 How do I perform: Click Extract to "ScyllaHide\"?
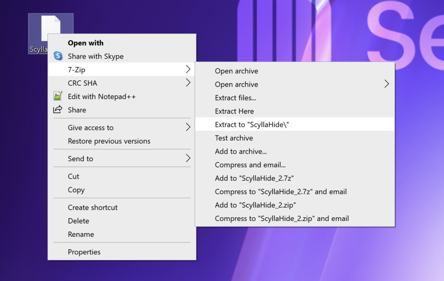click(x=252, y=124)
